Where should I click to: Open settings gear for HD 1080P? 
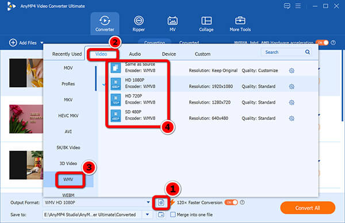(x=292, y=87)
